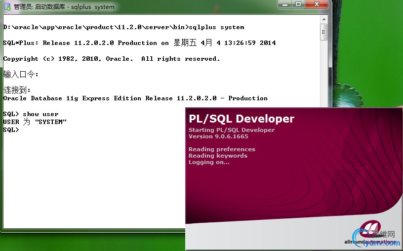Close the sqlplus system console window

pyautogui.click(x=317, y=4)
